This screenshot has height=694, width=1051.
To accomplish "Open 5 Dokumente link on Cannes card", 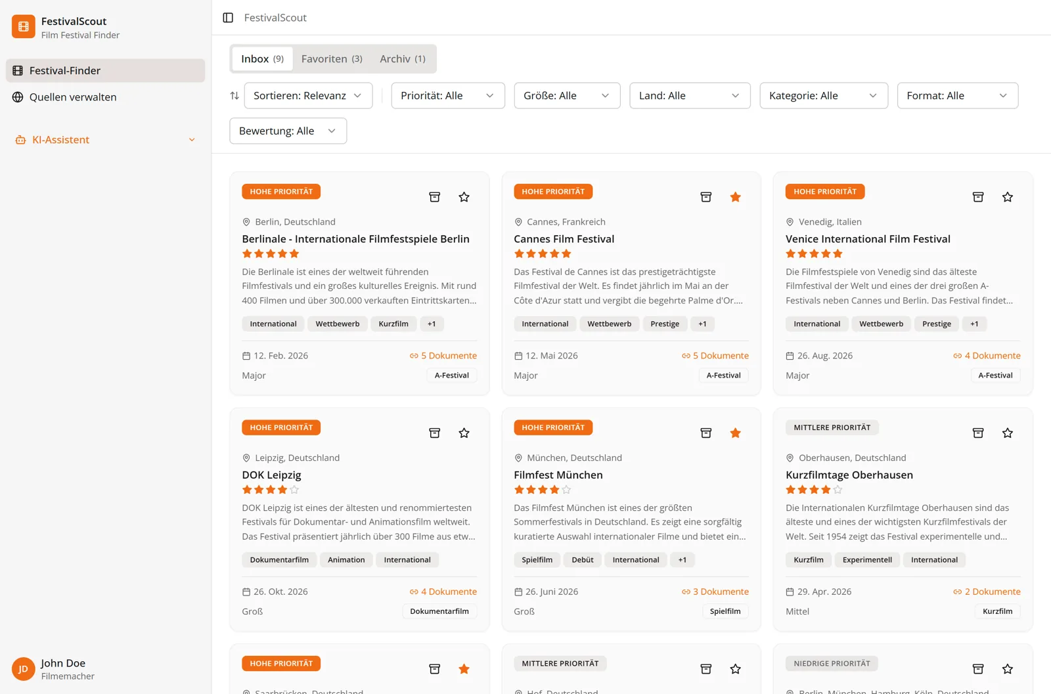I will [x=715, y=356].
